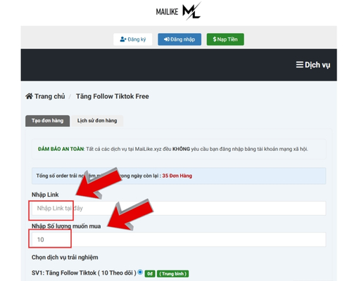Image resolution: width=352 pixels, height=281 pixels.
Task: Click the 35 Đơn Hàng remaining text
Action: coord(177,176)
